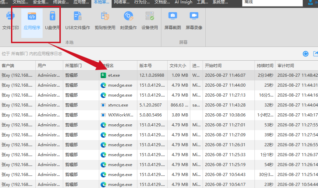
Task: Select the et.exe process name cell
Action: (118, 75)
